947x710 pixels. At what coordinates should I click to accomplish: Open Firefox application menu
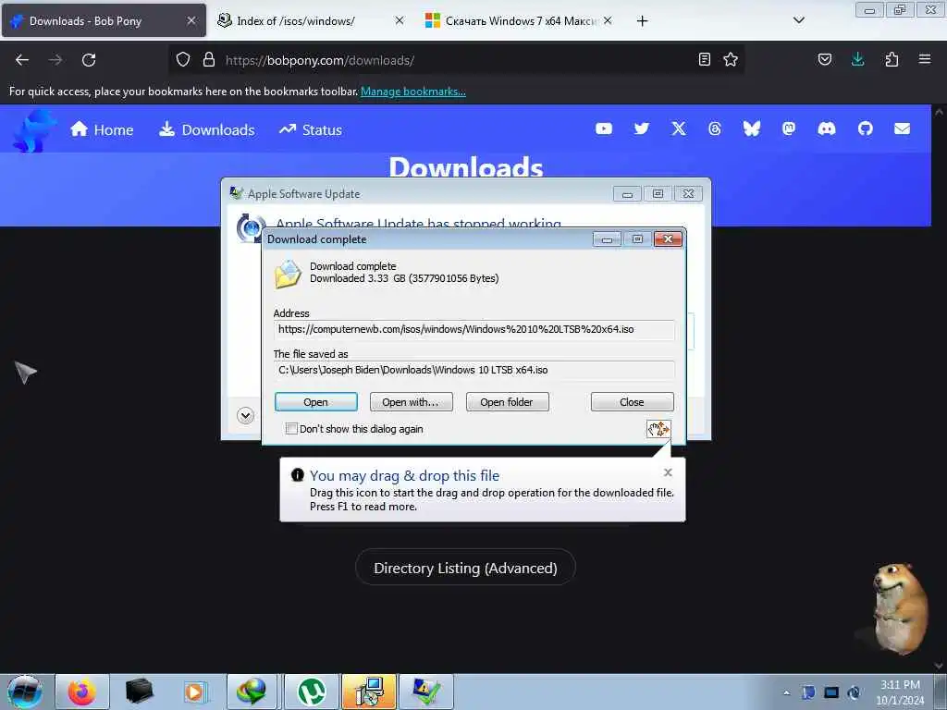[x=925, y=59]
